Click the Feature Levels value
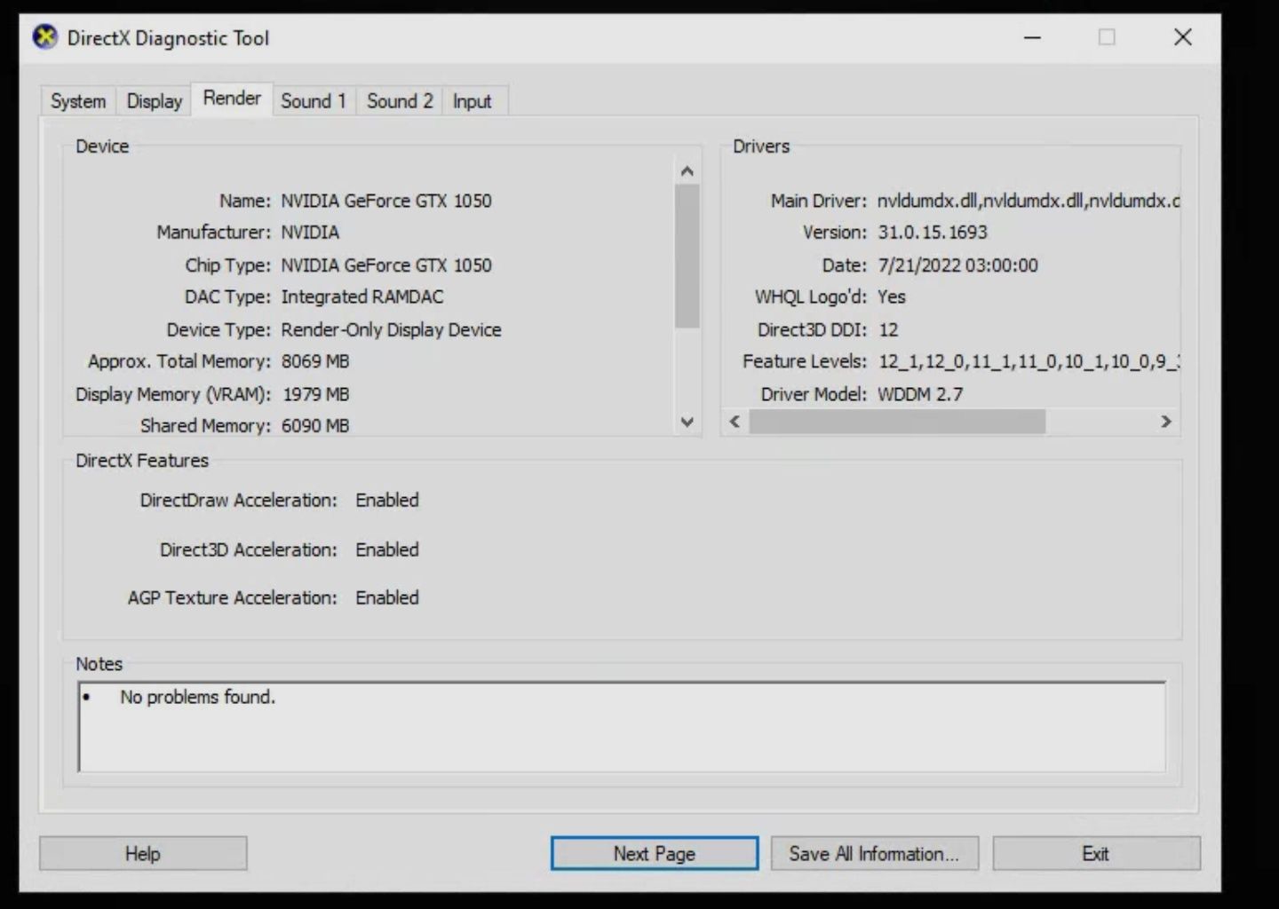The image size is (1279, 909). pos(1029,362)
